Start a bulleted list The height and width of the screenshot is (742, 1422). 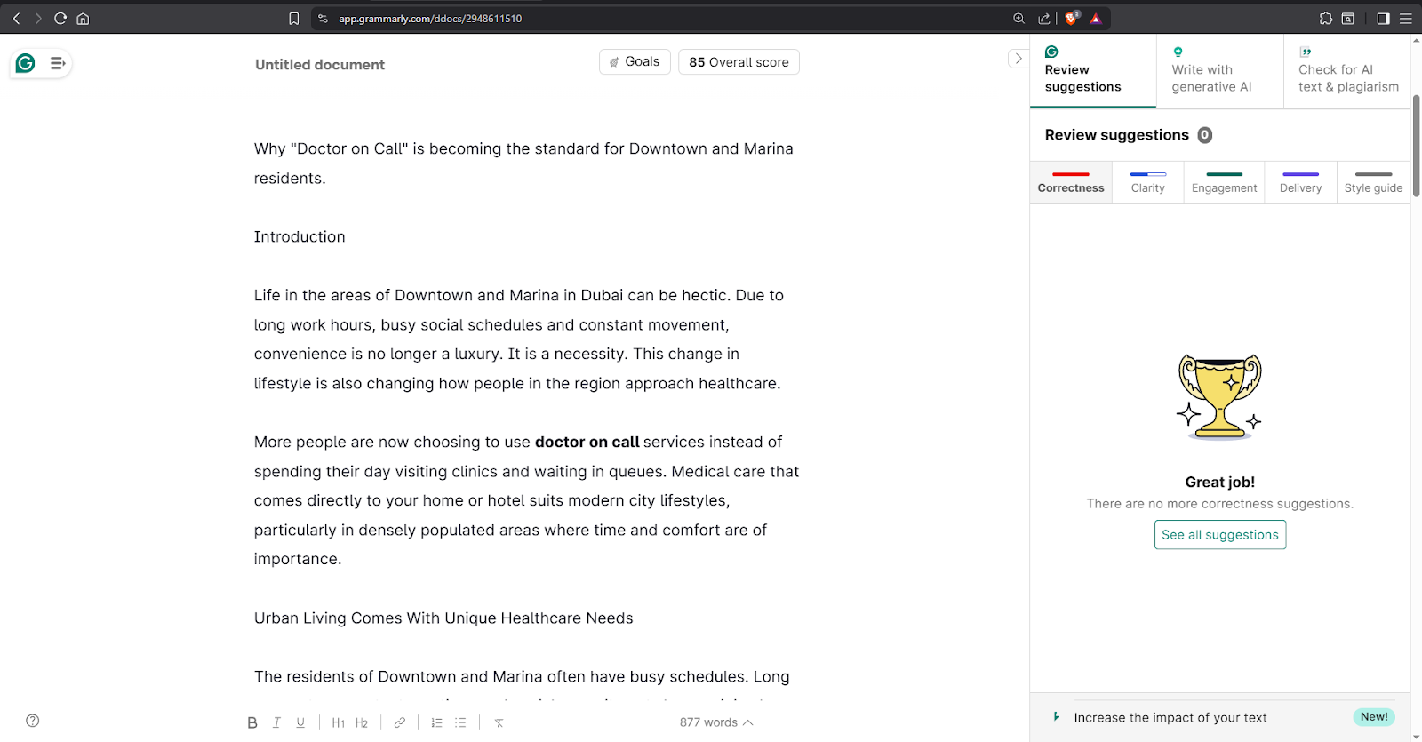(460, 722)
